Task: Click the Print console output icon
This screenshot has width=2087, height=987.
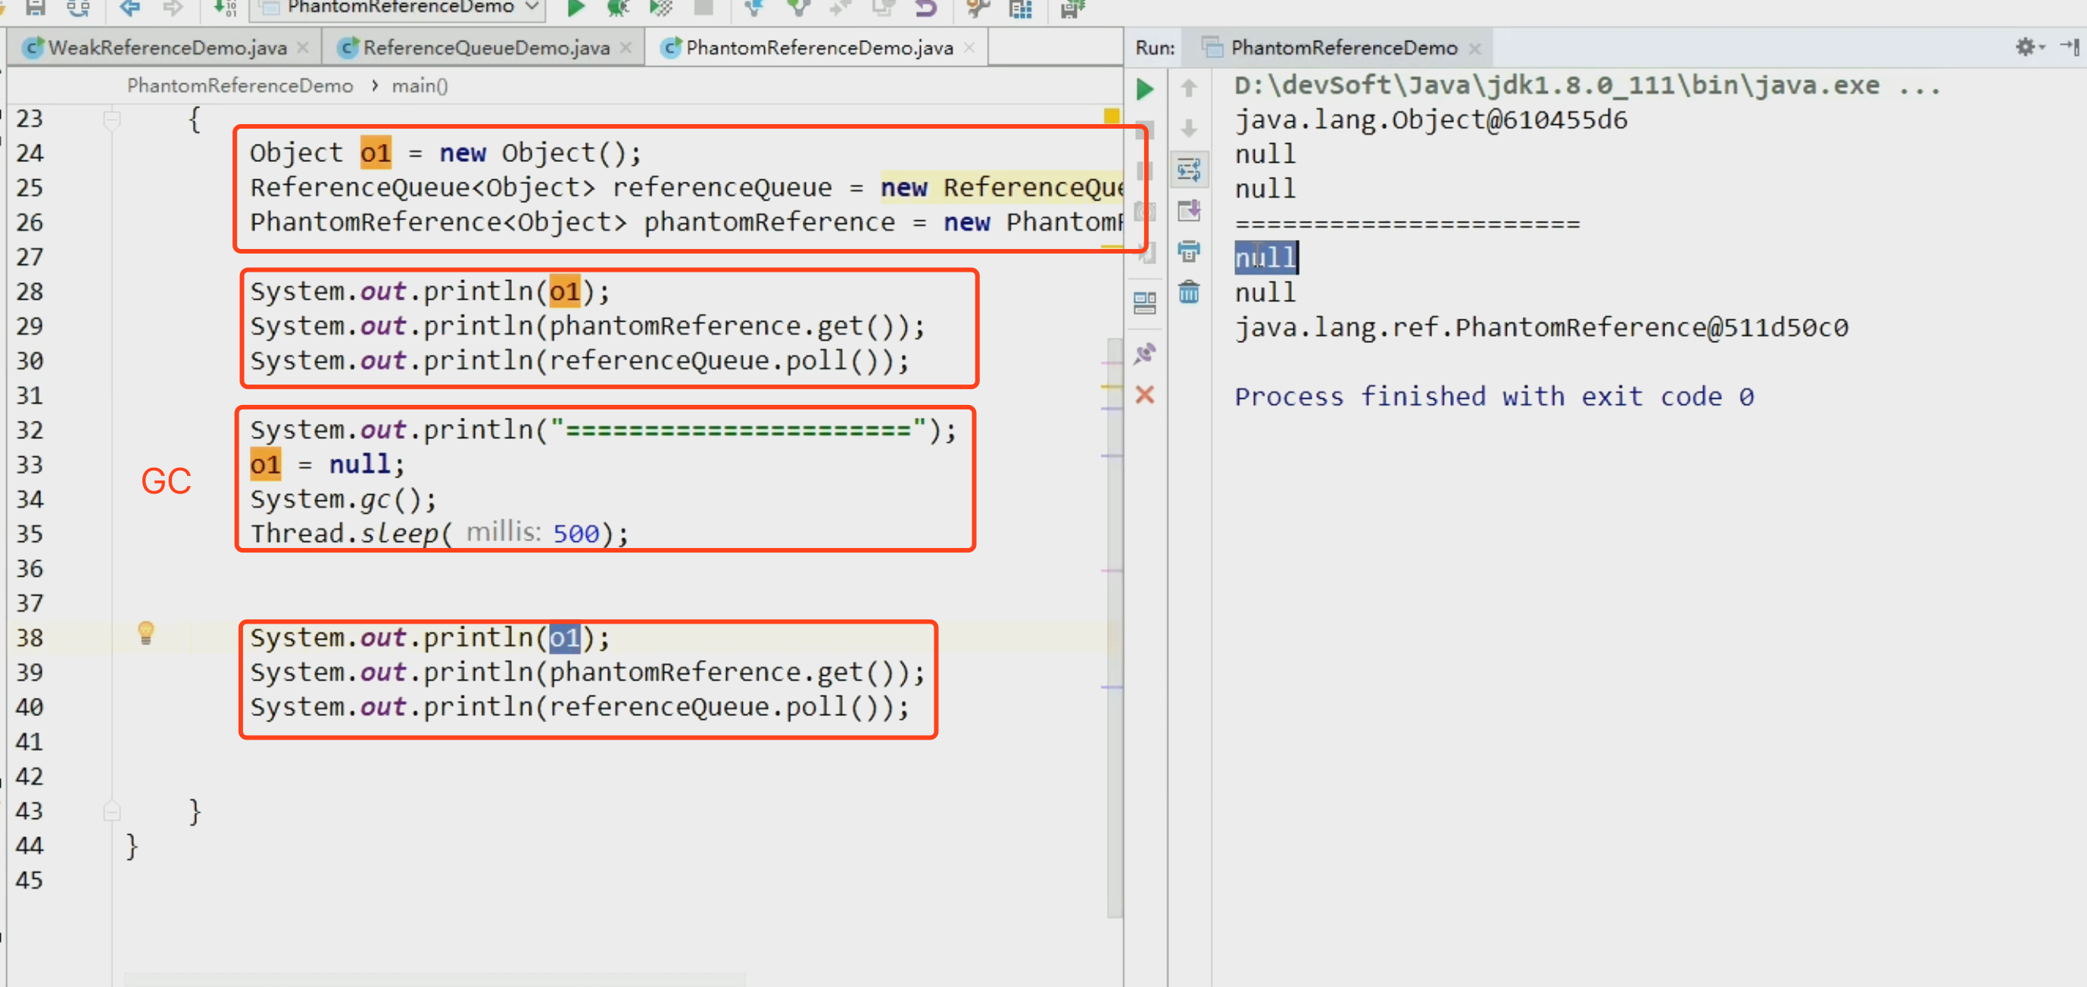Action: (x=1189, y=251)
